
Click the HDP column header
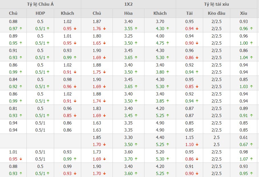(40, 13)
